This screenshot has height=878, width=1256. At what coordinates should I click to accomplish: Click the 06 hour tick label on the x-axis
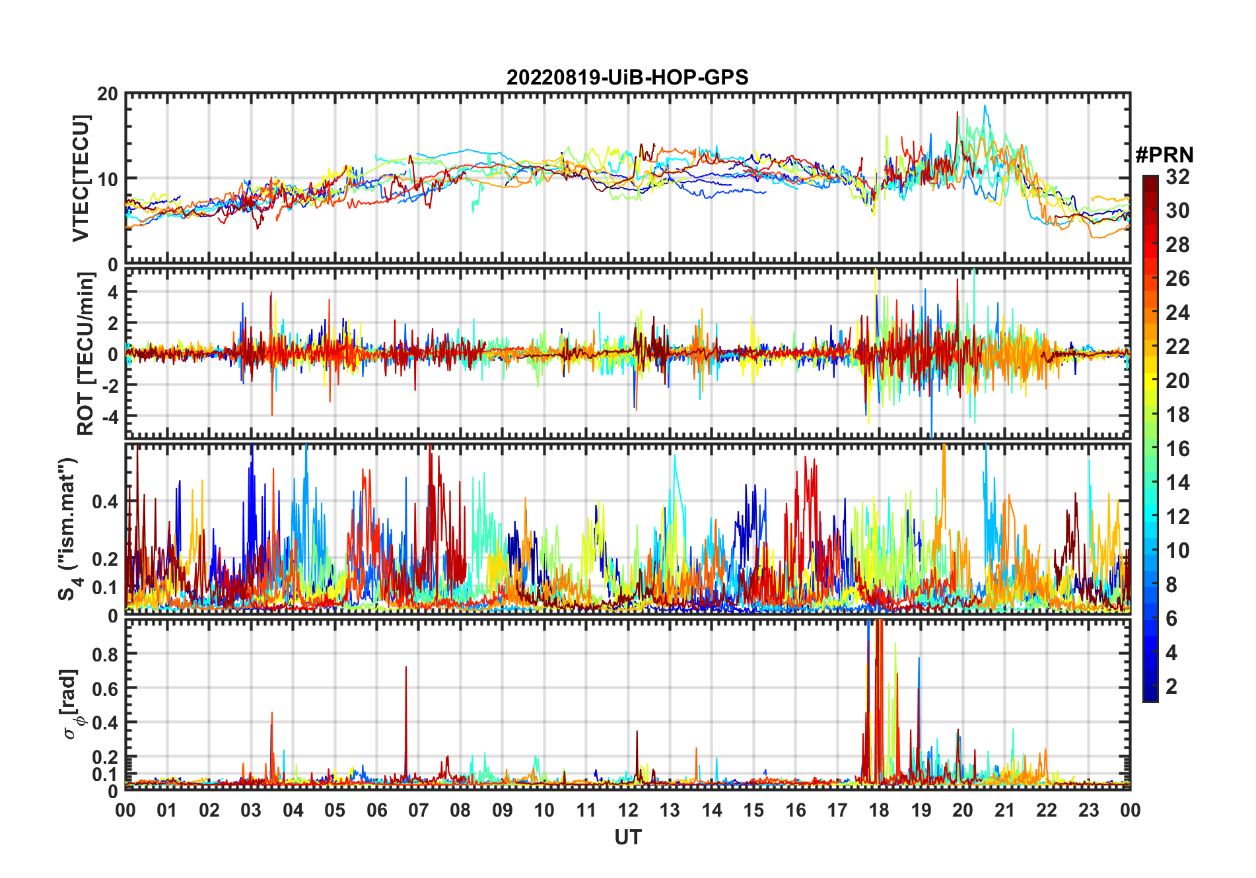point(376,811)
